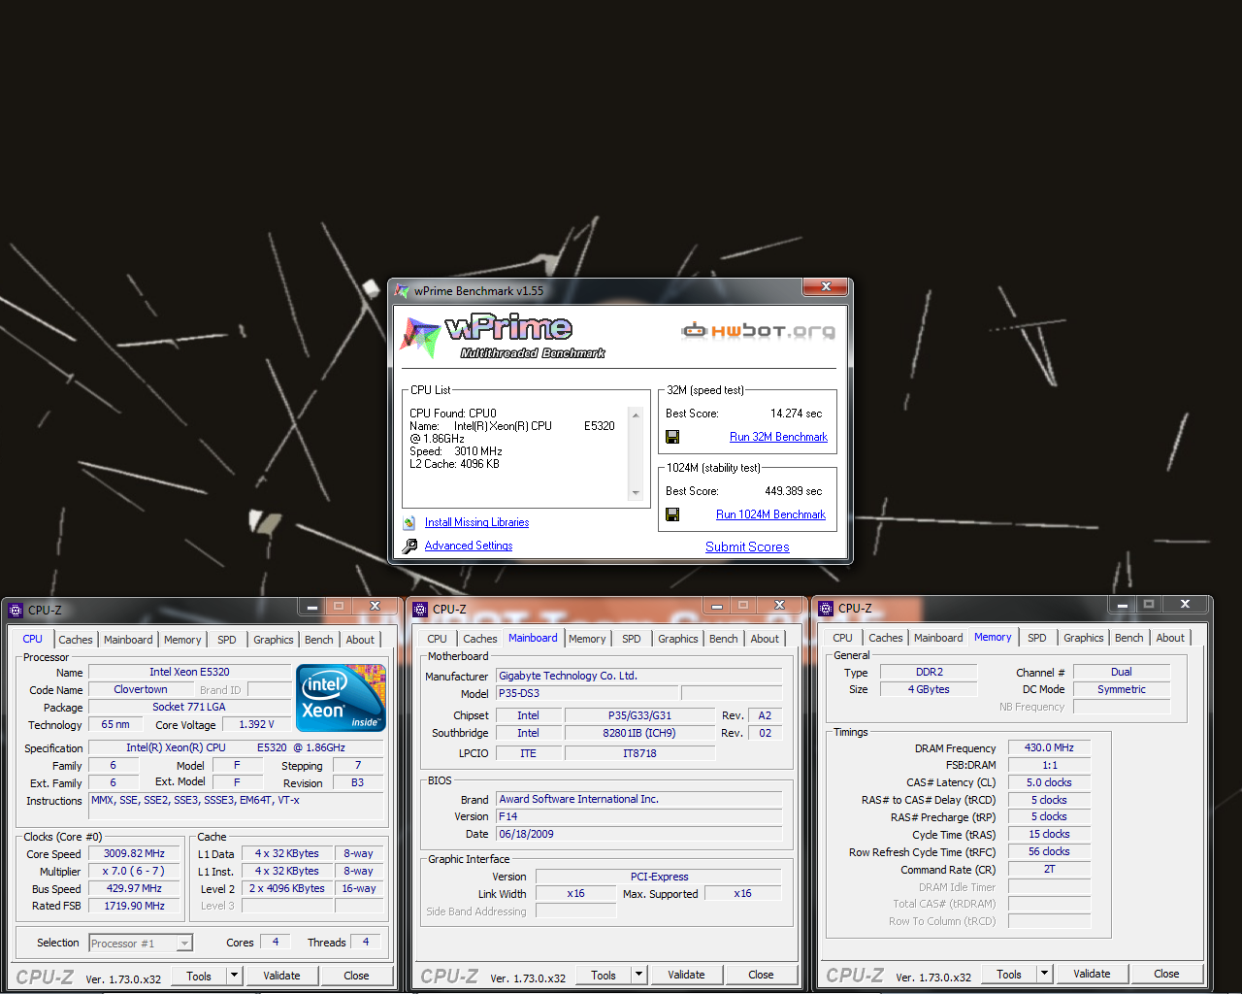This screenshot has height=994, width=1242.
Task: Open Install Missing Libraries link
Action: click(476, 522)
